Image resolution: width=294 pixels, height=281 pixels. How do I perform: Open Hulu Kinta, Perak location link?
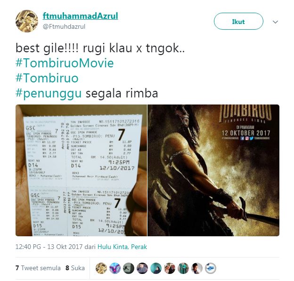(x=122, y=247)
